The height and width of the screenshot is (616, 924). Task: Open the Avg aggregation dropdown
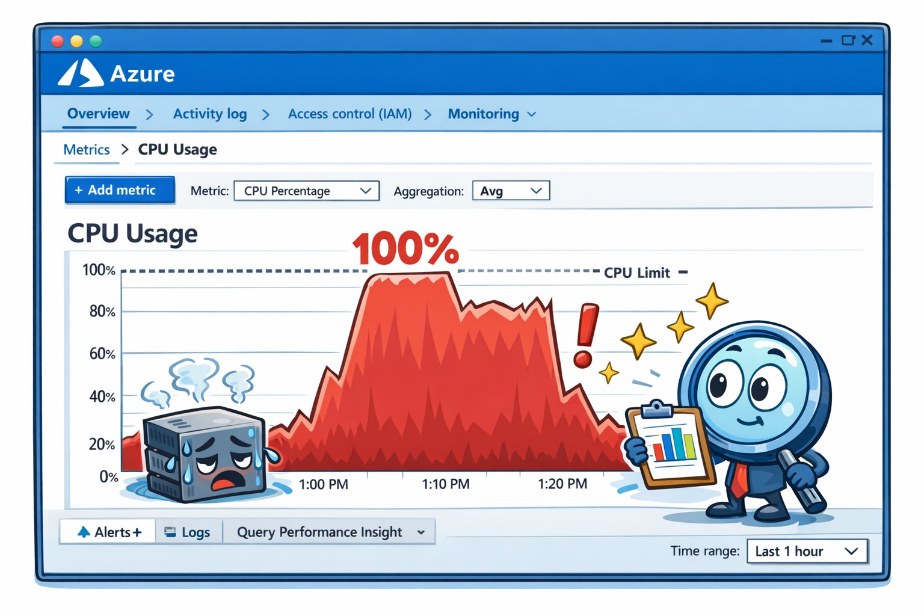tap(511, 191)
